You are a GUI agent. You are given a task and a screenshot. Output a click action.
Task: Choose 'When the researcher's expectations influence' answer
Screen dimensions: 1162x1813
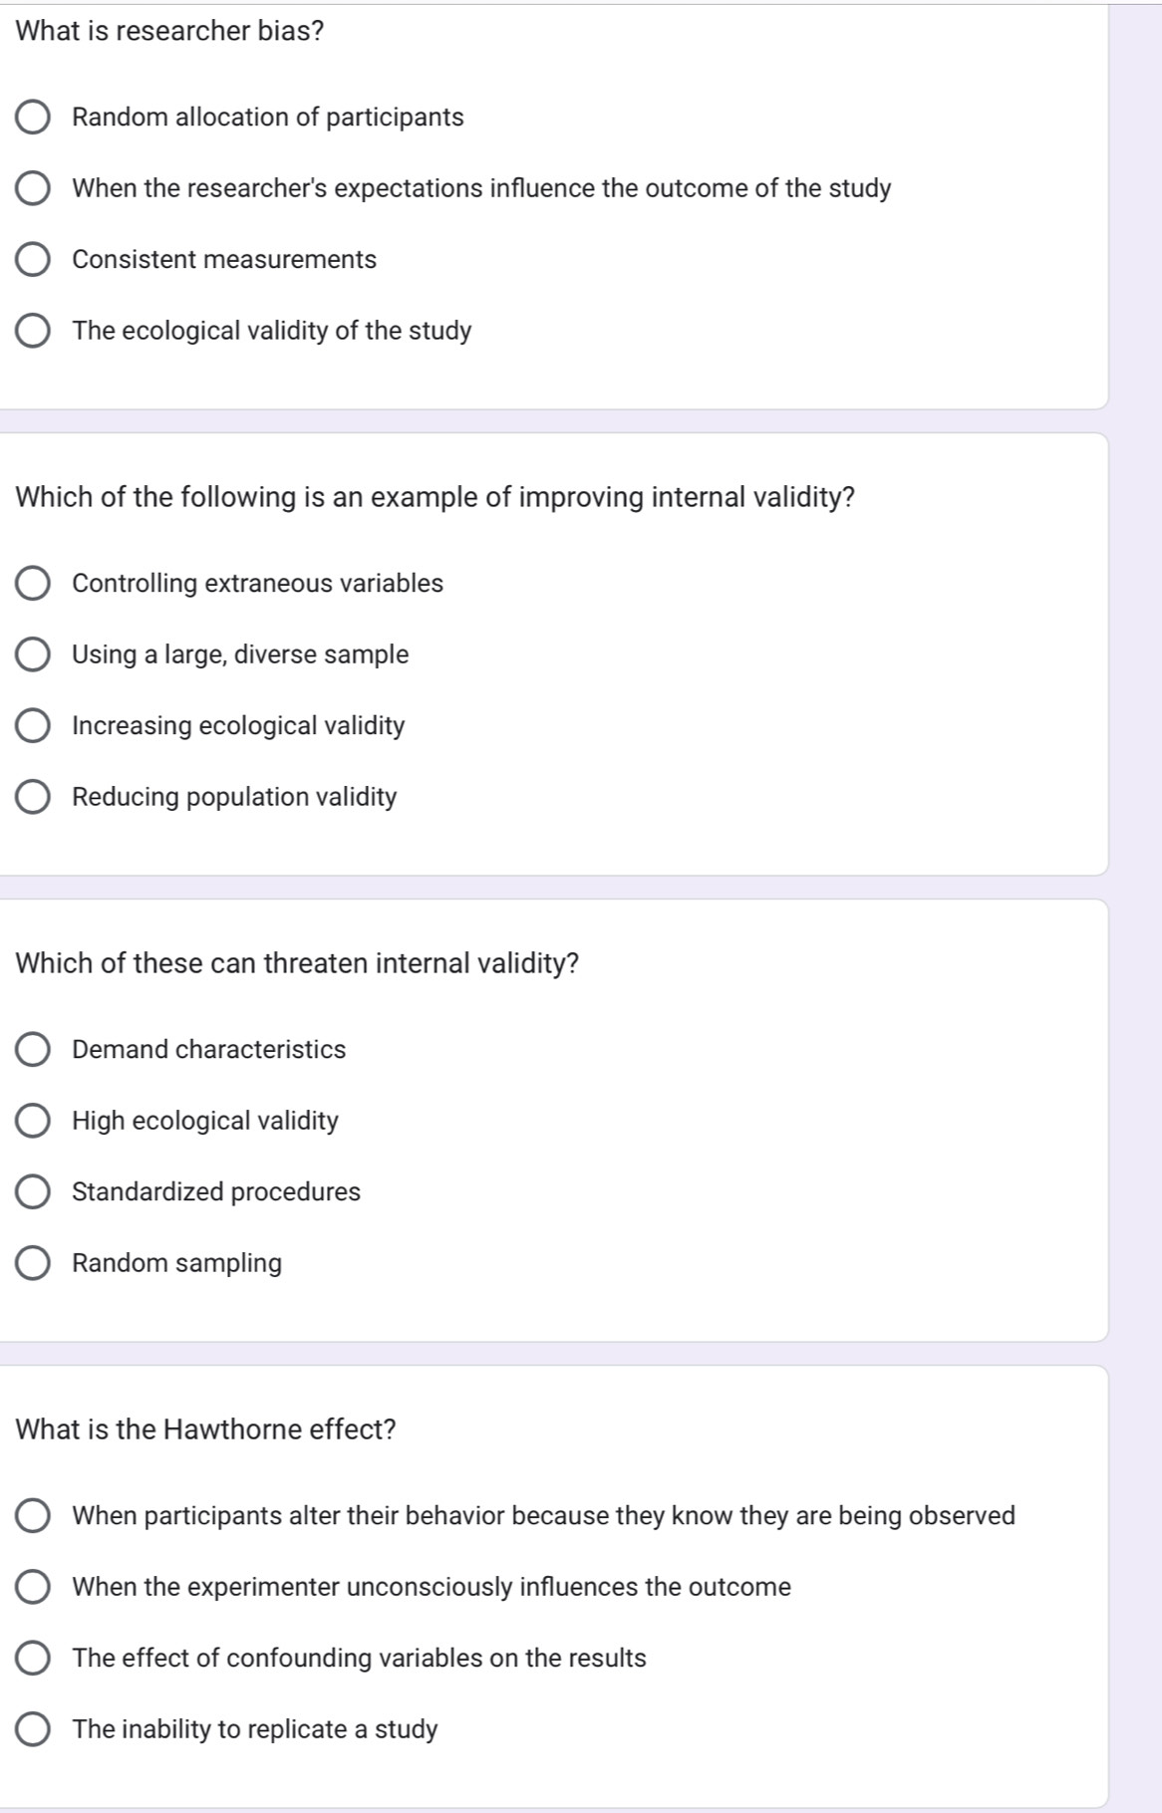tap(33, 188)
